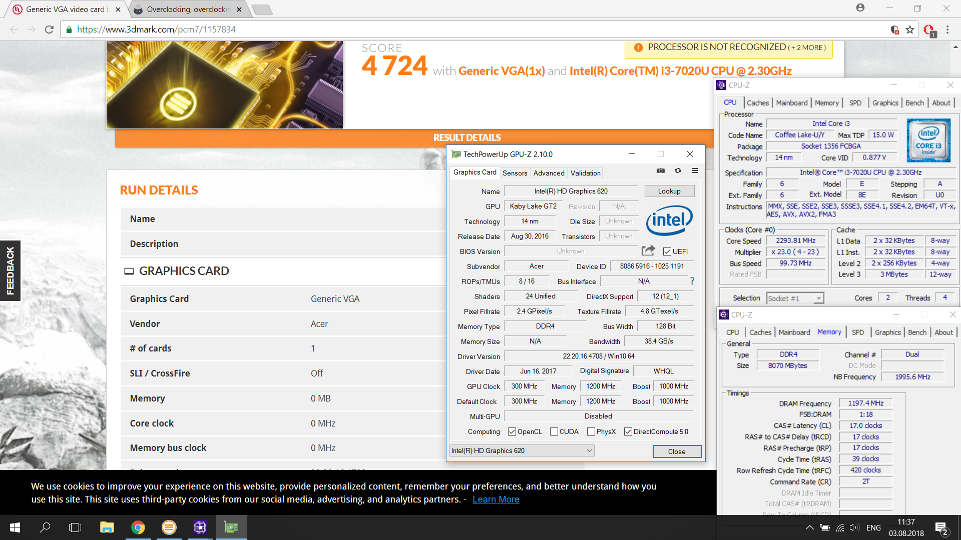
Task: Open Validation tab in GPU-Z
Action: coord(585,173)
